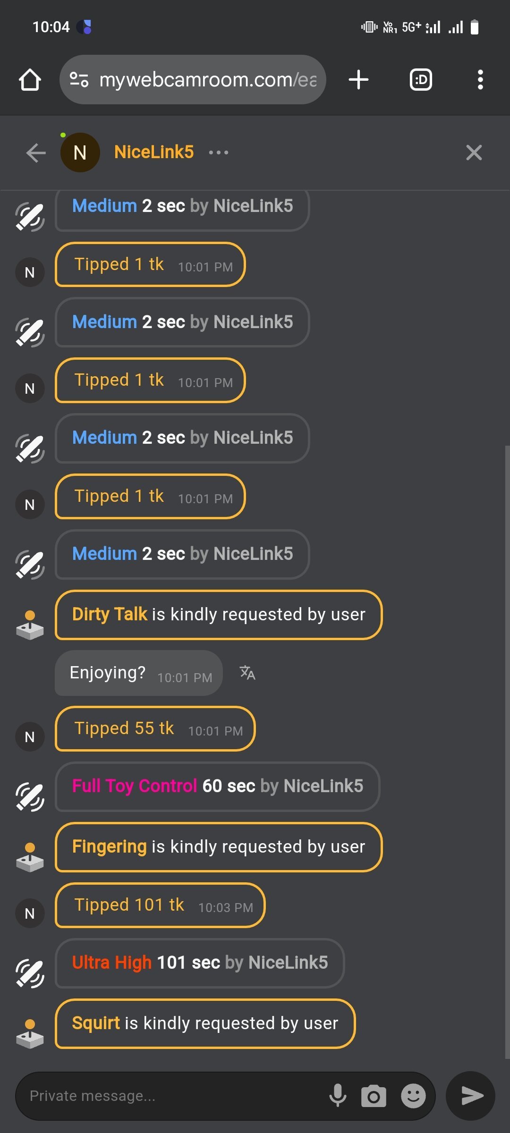Expand the chat options ellipsis
This screenshot has height=1133, width=510.
219,152
